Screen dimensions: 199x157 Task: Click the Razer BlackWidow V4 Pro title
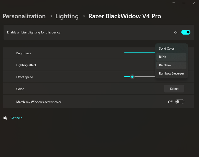[x=125, y=16]
